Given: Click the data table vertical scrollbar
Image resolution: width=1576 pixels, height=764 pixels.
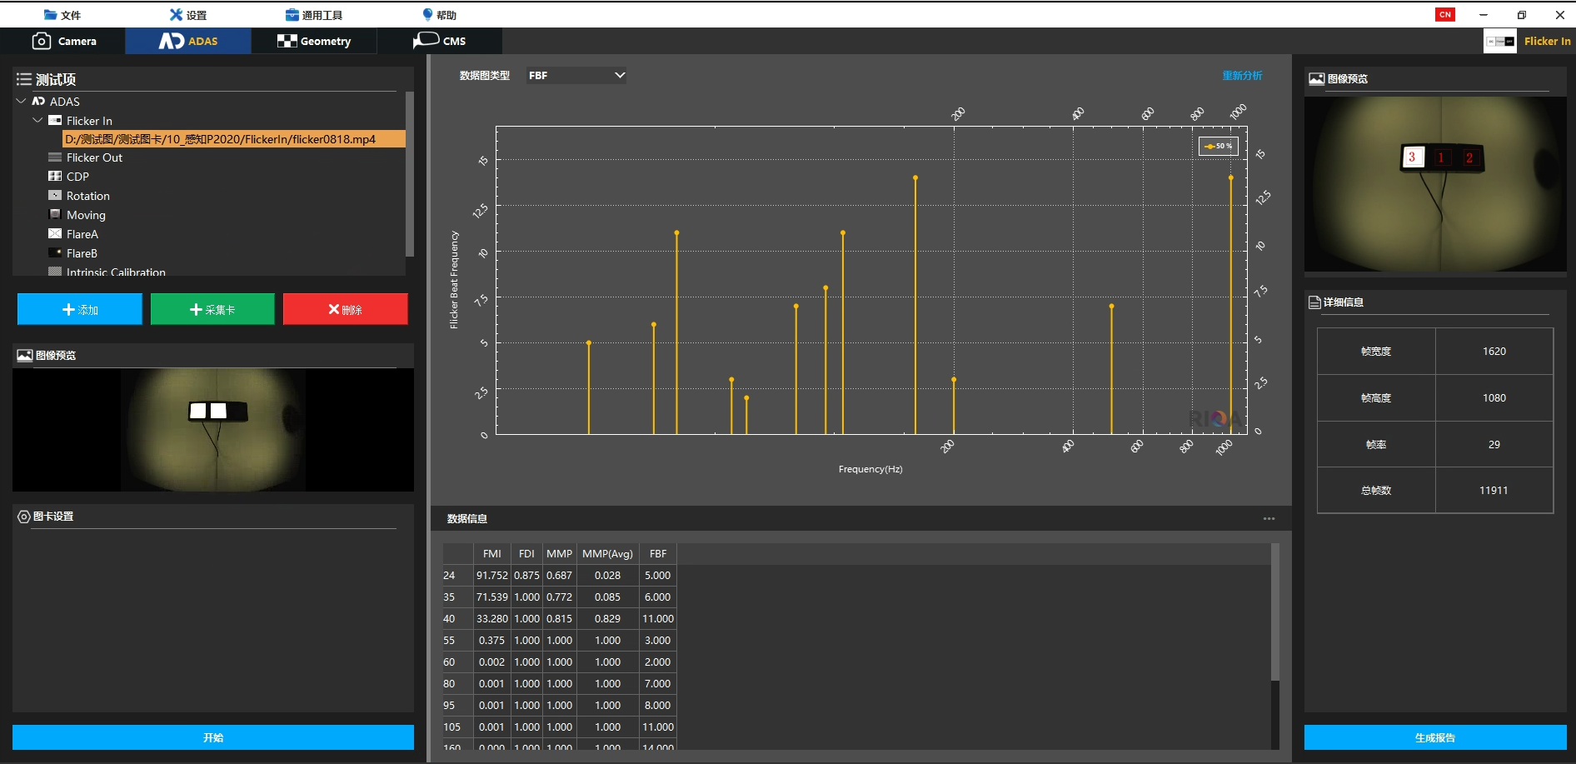Looking at the screenshot, I should coord(1274,612).
